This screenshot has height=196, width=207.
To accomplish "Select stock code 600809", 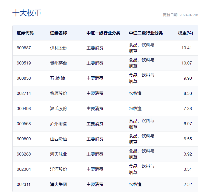I will tap(24, 139).
